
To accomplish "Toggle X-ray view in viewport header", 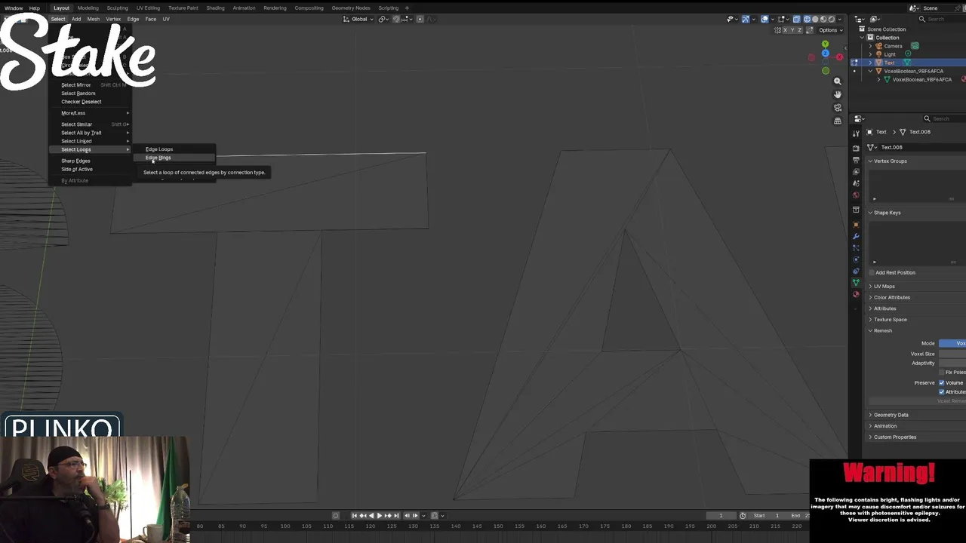I will (796, 19).
